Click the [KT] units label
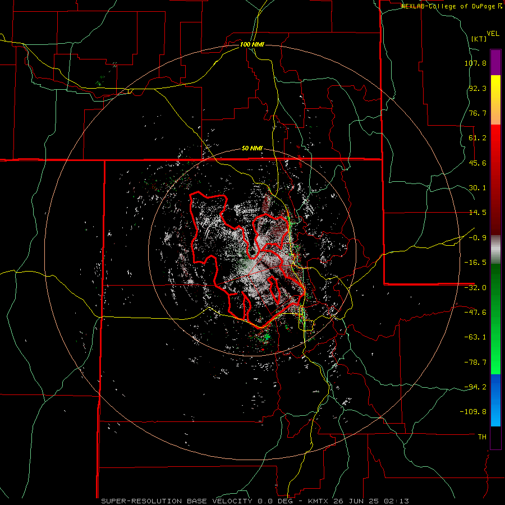Viewport: 505px width, 505px height. [x=479, y=39]
